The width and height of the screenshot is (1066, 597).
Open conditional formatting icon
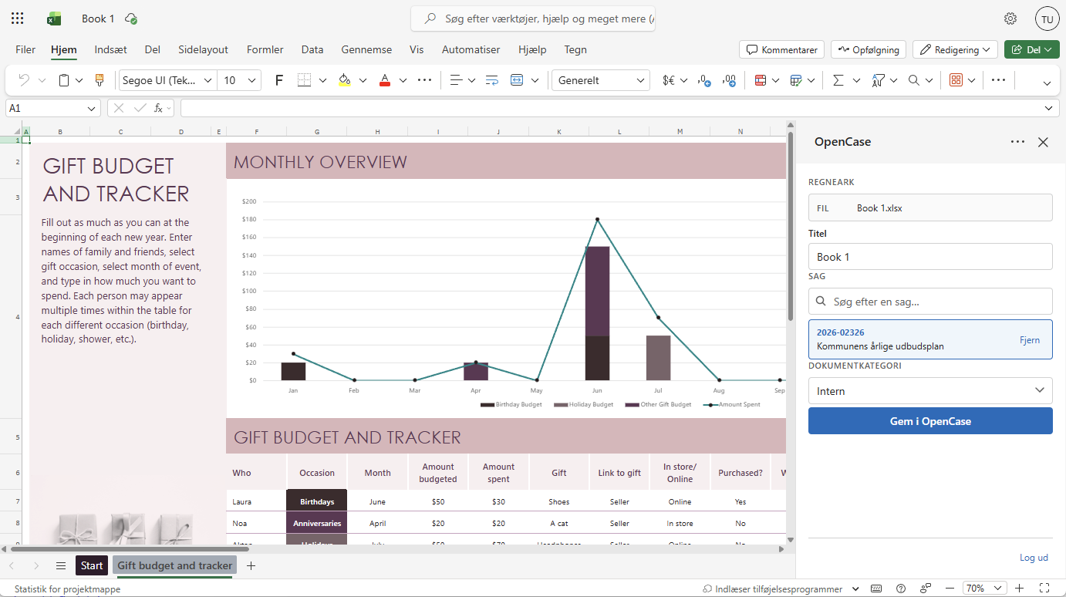[761, 80]
